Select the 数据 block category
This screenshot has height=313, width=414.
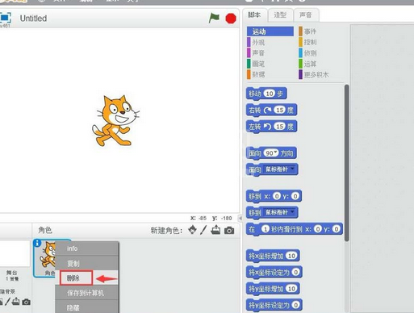[x=256, y=74]
